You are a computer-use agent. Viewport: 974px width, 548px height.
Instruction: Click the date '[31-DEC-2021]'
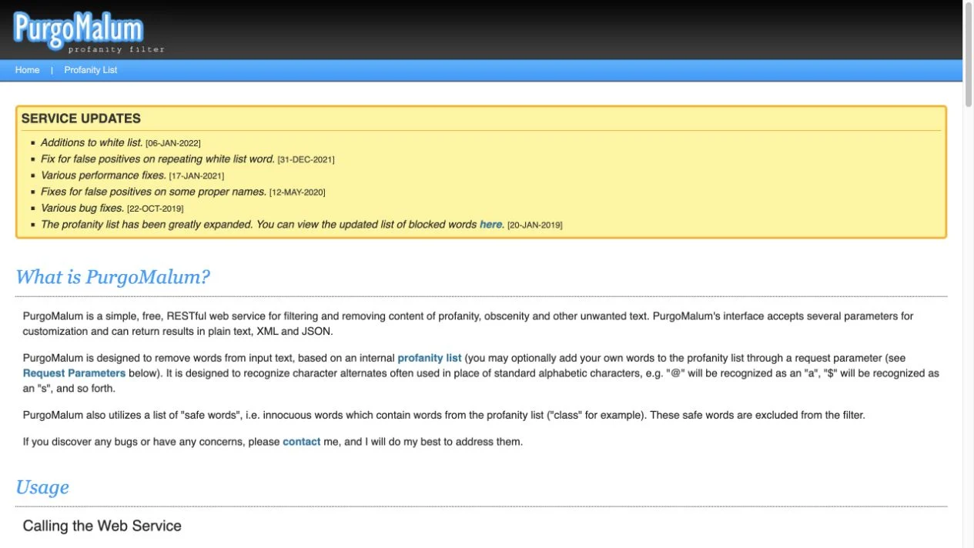[x=306, y=159]
